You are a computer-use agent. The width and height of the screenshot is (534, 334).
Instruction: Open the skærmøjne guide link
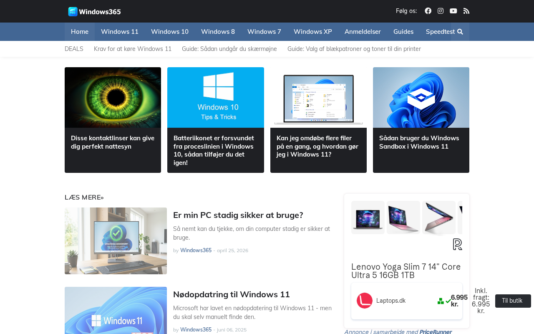click(x=229, y=49)
